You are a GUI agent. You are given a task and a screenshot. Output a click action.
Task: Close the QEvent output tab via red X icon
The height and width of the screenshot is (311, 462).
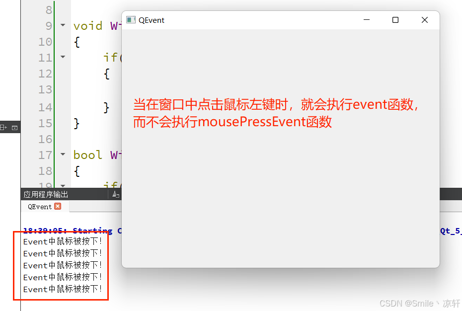pos(58,206)
